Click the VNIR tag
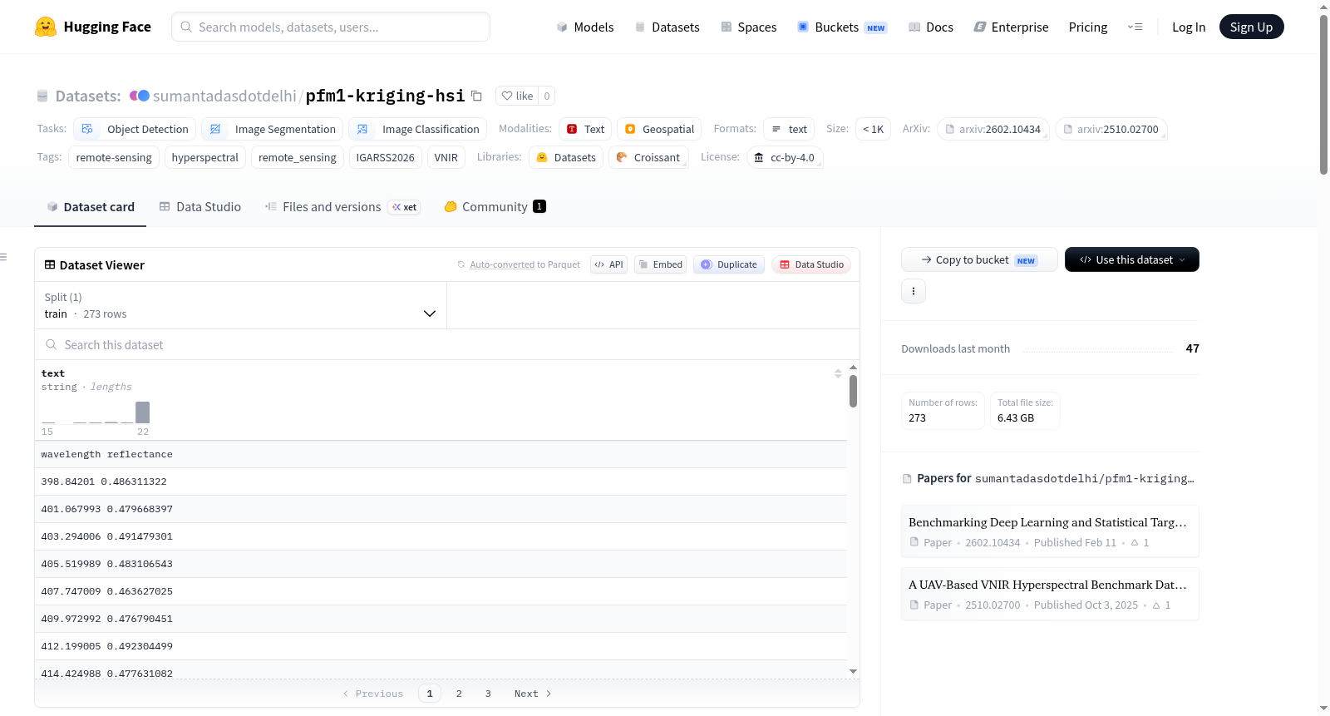1330x716 pixels. (446, 157)
